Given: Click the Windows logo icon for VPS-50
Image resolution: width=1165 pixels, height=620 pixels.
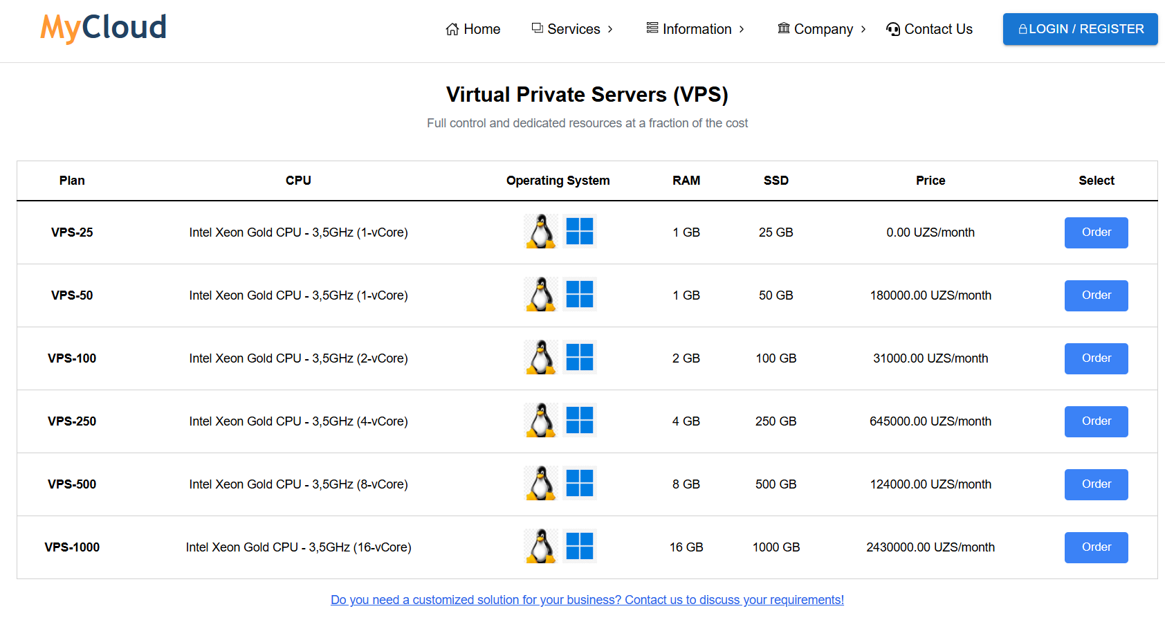Looking at the screenshot, I should [x=579, y=295].
